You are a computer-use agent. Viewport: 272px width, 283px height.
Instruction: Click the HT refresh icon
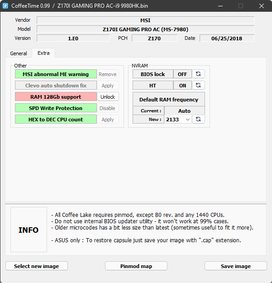[x=198, y=85]
